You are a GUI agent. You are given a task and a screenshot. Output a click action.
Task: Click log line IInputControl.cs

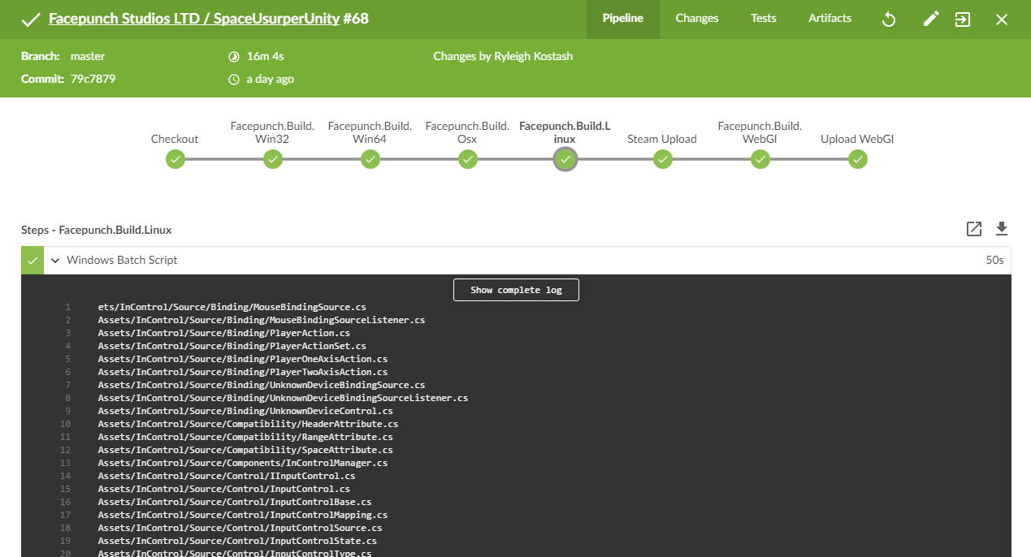[x=227, y=476]
